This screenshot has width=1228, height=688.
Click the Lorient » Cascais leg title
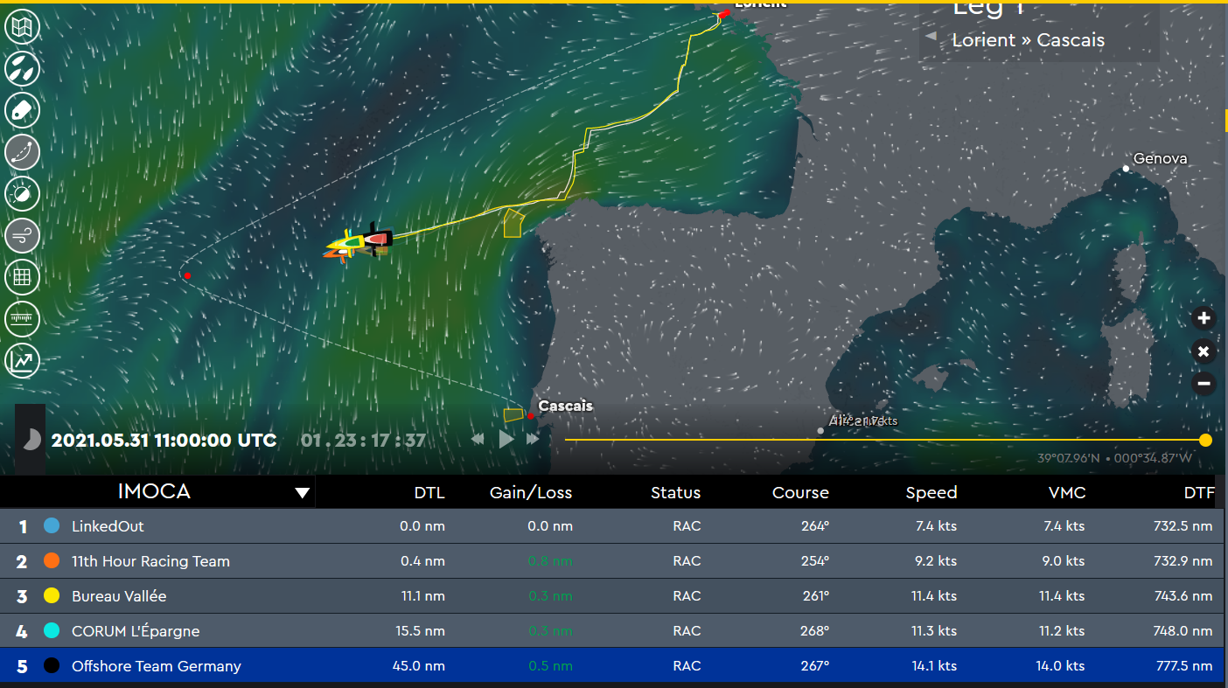(x=1028, y=40)
